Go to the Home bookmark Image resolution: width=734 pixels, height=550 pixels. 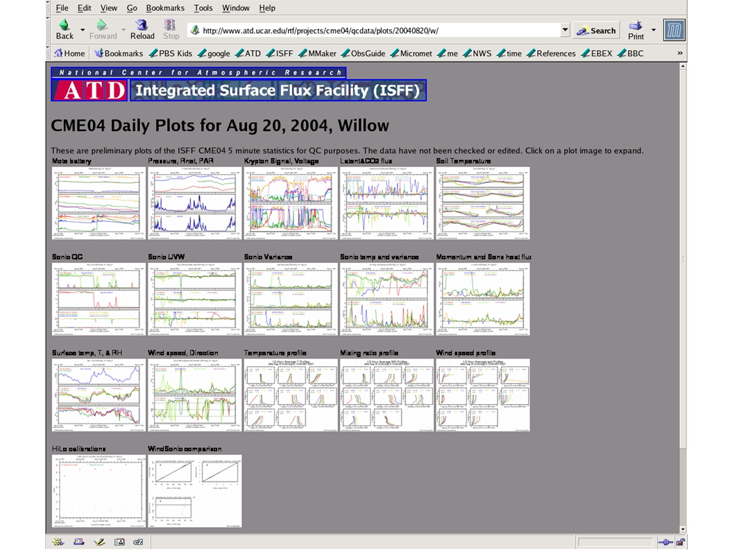pyautogui.click(x=70, y=53)
